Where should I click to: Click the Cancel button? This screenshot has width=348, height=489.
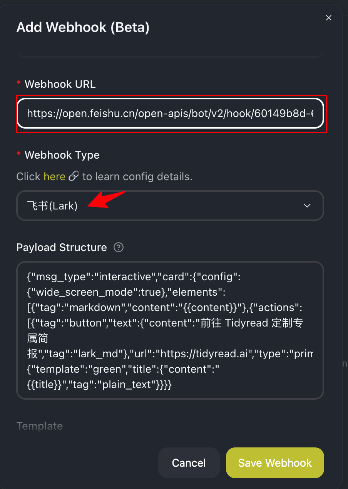click(189, 462)
